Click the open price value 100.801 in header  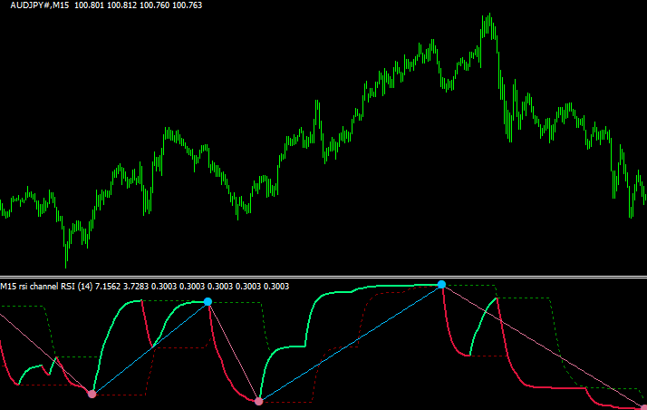[88, 5]
